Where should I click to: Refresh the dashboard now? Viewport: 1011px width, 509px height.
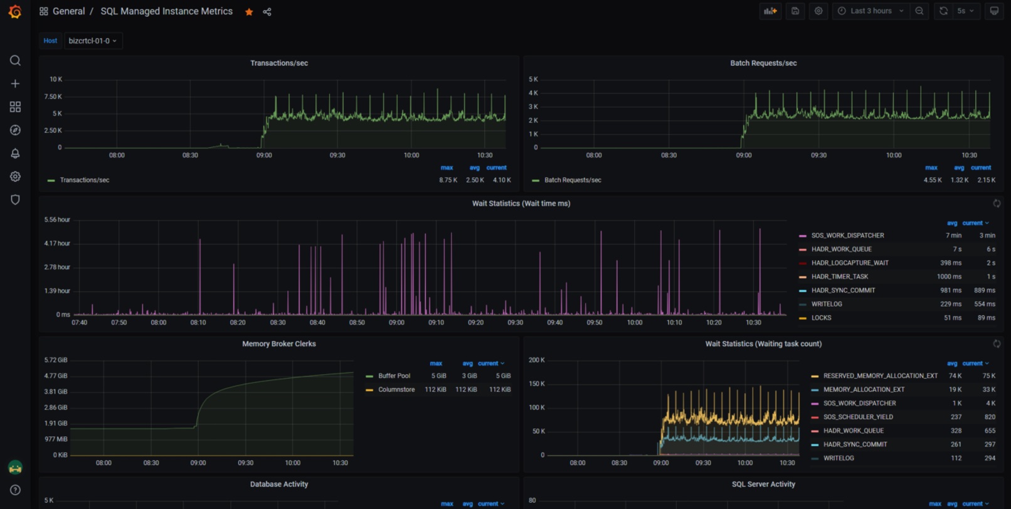(943, 11)
